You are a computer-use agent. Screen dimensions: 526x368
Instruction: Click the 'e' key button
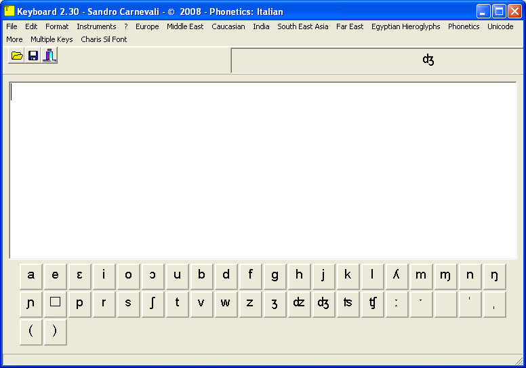tap(56, 277)
